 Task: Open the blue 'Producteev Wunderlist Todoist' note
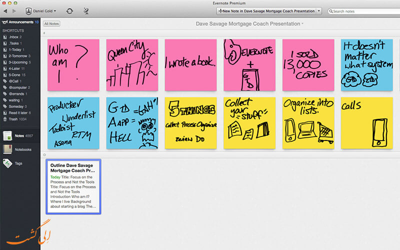[73, 123]
